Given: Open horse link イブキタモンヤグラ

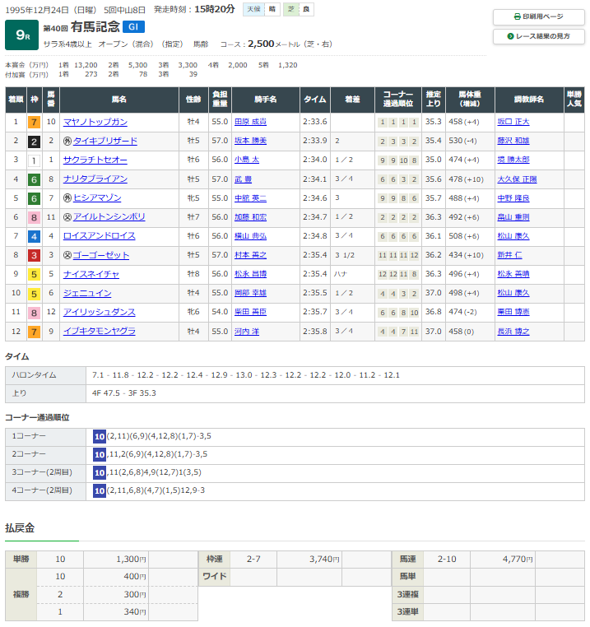Looking at the screenshot, I should click(x=100, y=331).
